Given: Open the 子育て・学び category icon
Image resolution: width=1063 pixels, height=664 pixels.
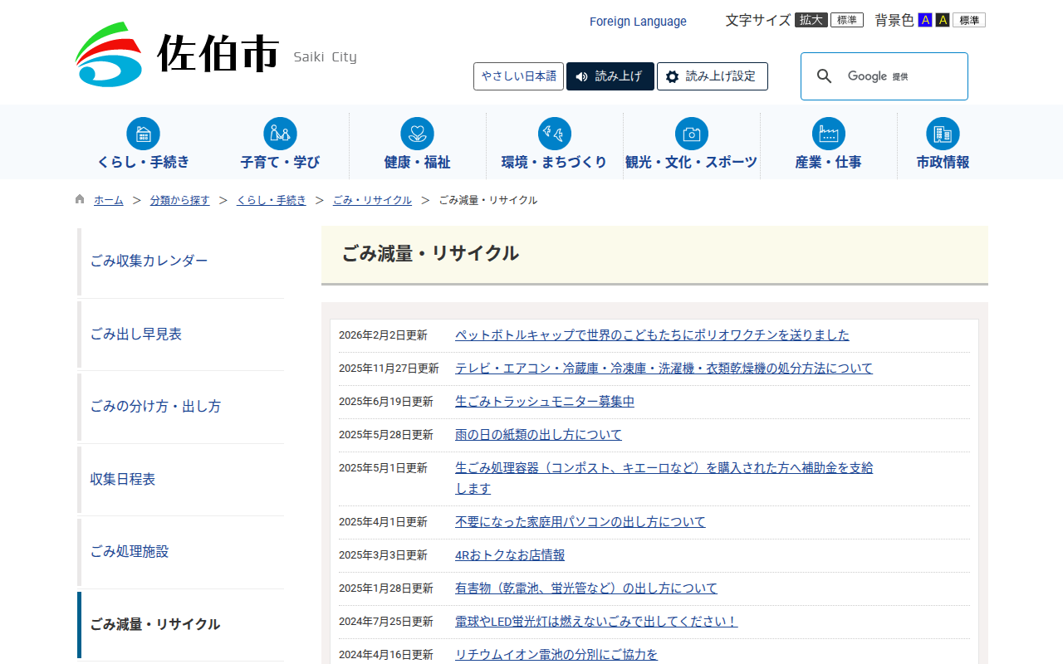Looking at the screenshot, I should point(280,134).
